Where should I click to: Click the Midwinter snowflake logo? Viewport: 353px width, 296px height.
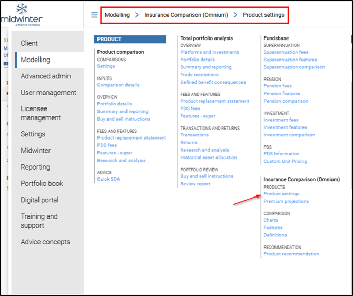click(x=22, y=9)
